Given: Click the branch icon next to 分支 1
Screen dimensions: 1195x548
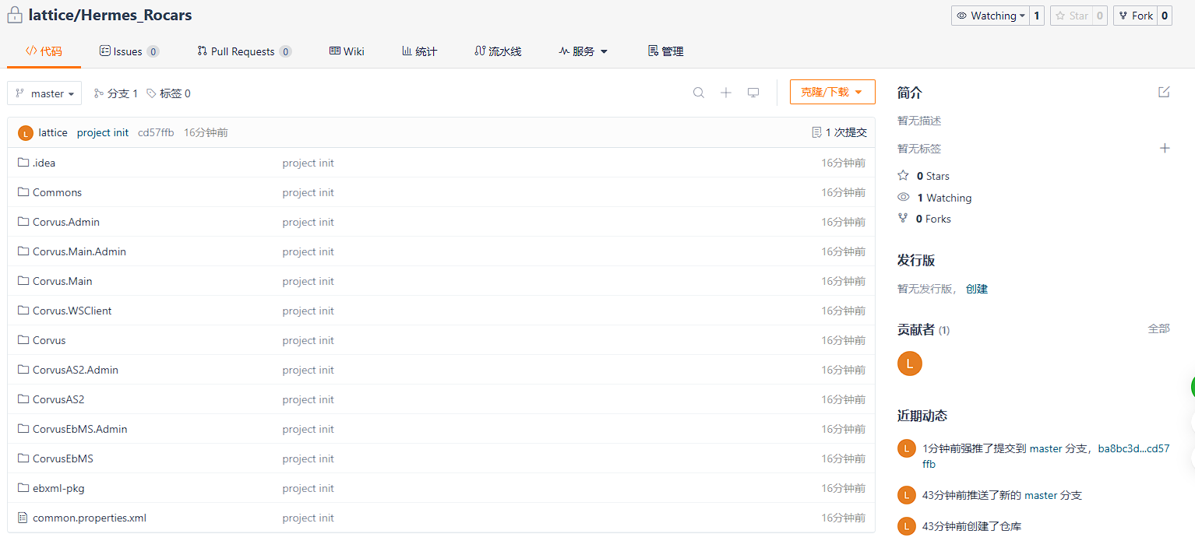Looking at the screenshot, I should click(x=99, y=93).
